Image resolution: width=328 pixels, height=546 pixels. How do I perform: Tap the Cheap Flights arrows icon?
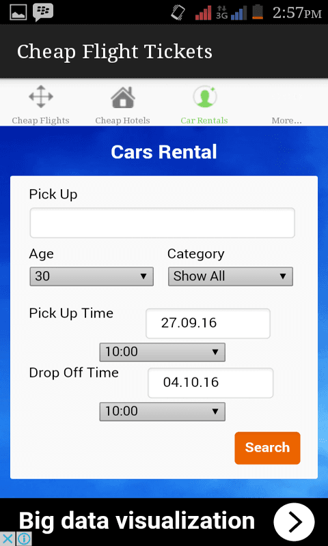[41, 96]
